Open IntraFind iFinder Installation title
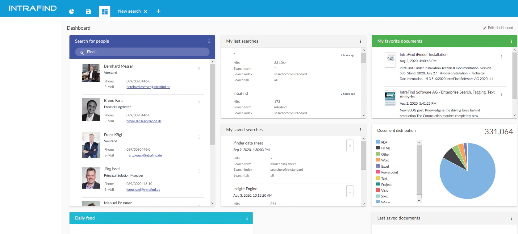The width and height of the screenshot is (518, 234). 424,55
